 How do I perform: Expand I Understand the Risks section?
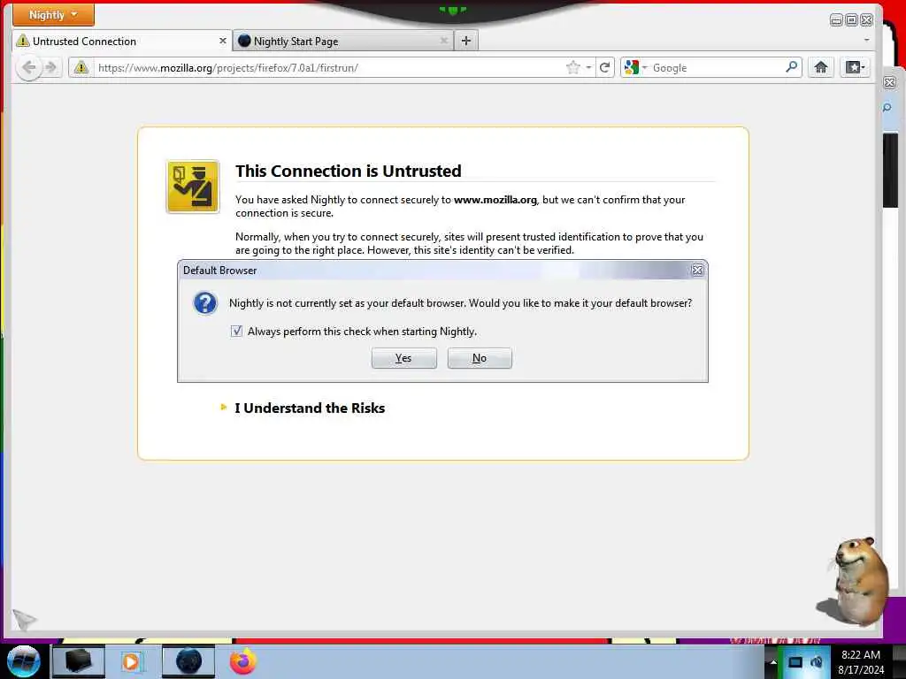[224, 407]
